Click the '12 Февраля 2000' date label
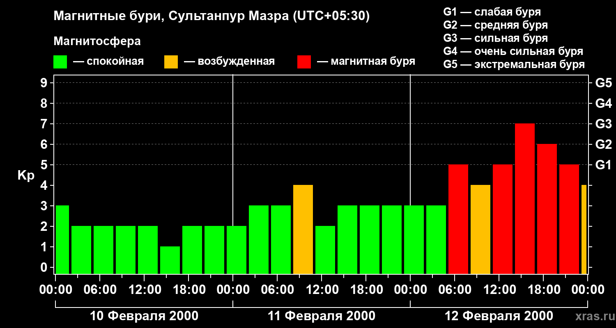 pyautogui.click(x=499, y=316)
